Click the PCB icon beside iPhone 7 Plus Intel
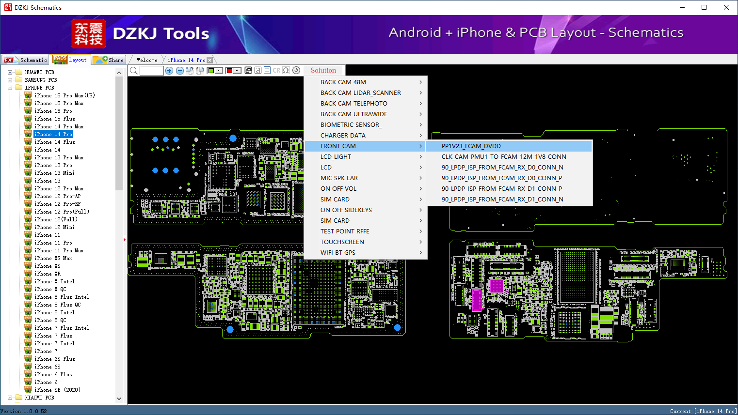Image resolution: width=738 pixels, height=415 pixels. click(28, 328)
